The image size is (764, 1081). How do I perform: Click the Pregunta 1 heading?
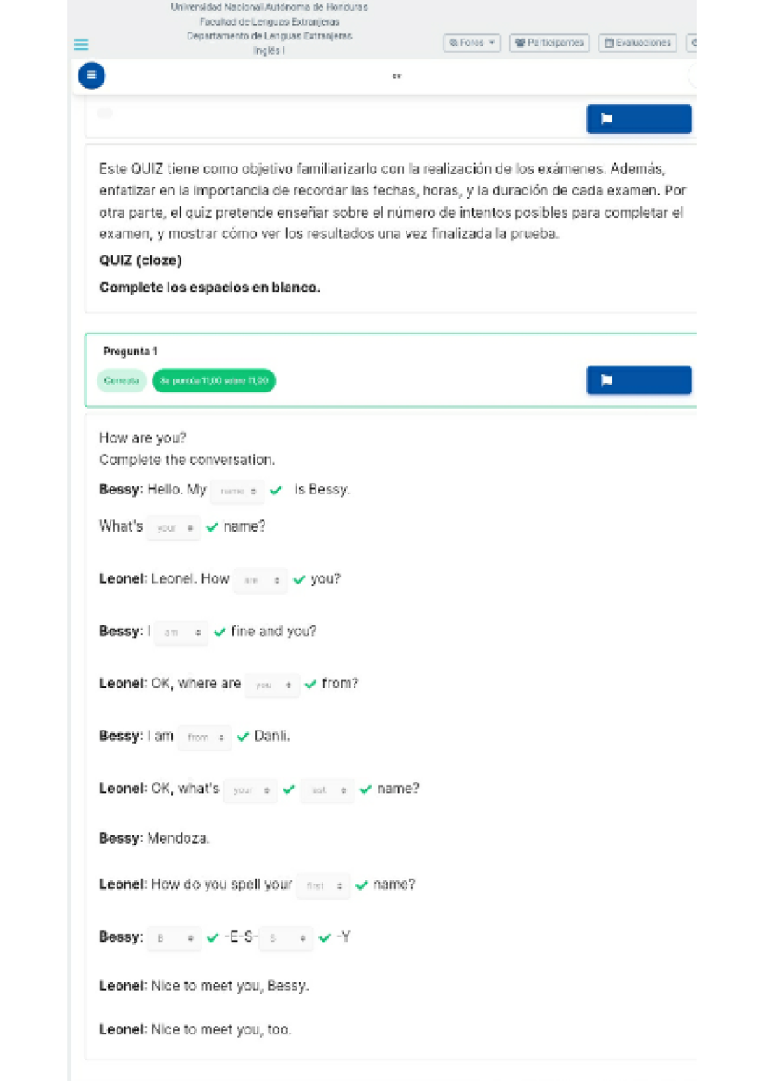131,350
